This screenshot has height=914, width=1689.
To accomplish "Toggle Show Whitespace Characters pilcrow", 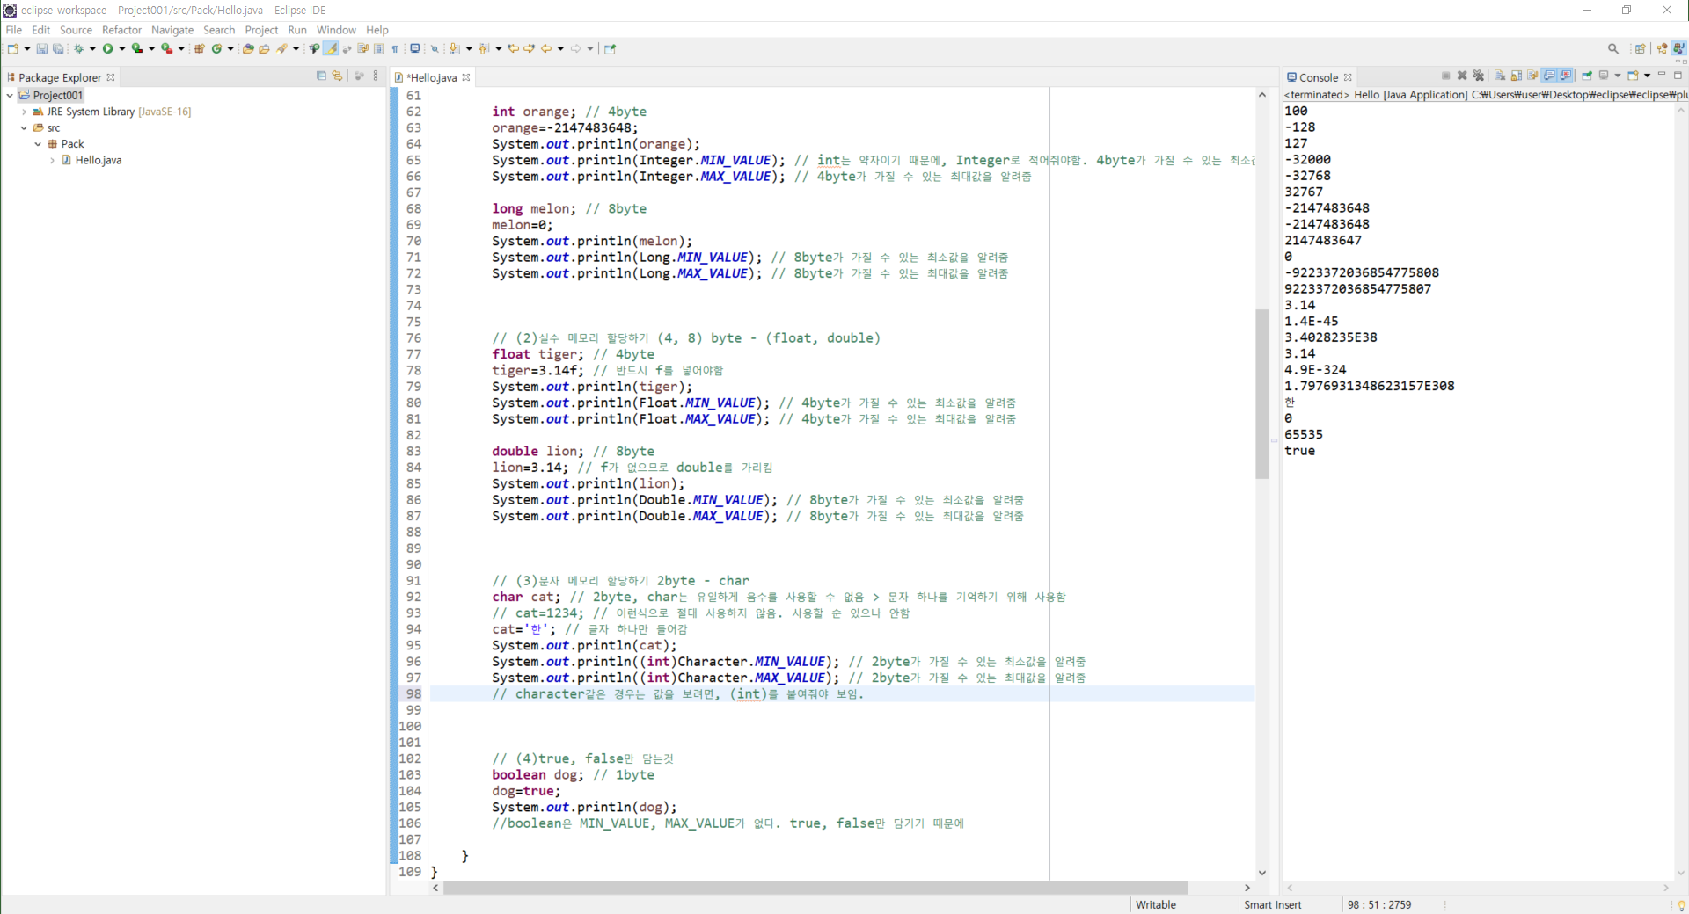I will (x=395, y=49).
